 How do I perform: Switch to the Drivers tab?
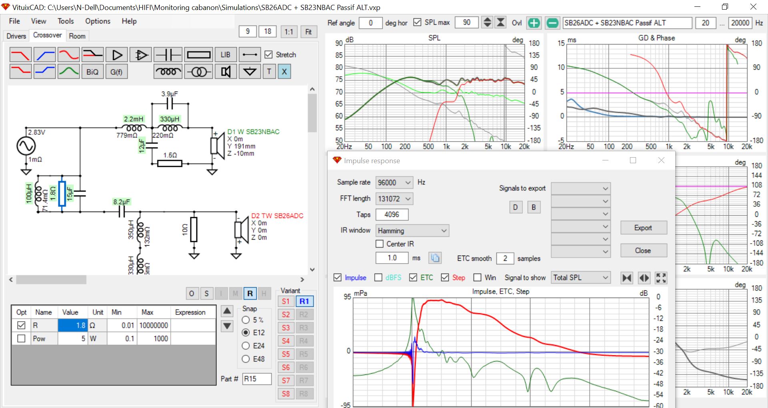click(x=16, y=36)
